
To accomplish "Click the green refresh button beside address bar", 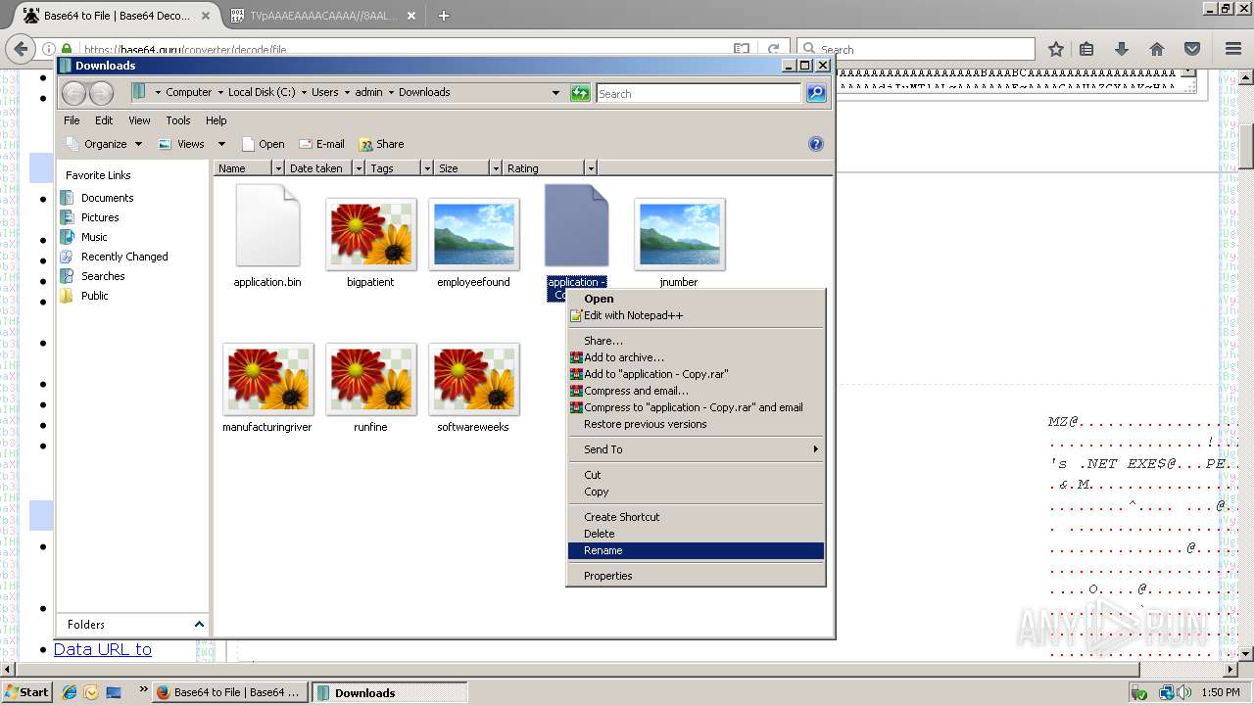I will 580,93.
